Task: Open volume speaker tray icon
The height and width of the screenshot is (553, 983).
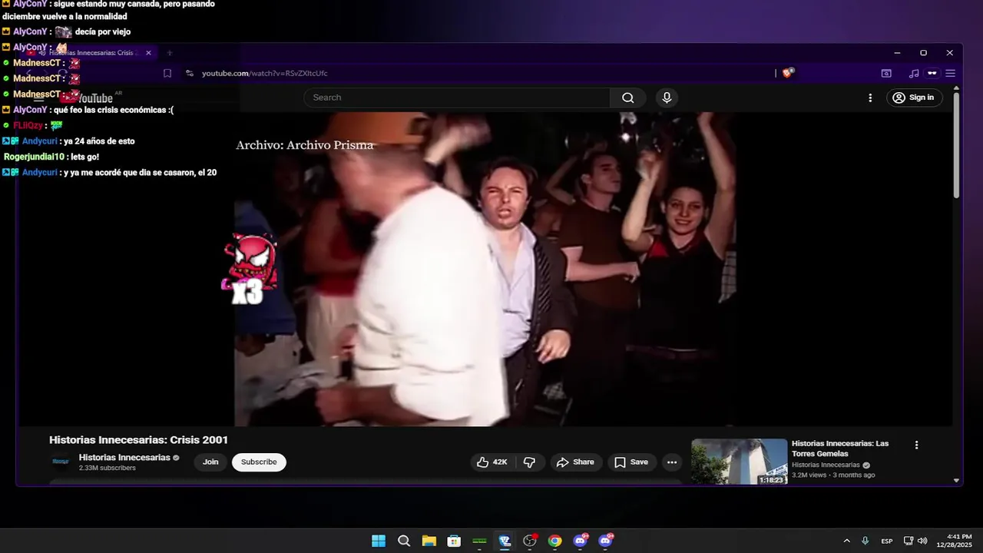Action: pos(922,541)
